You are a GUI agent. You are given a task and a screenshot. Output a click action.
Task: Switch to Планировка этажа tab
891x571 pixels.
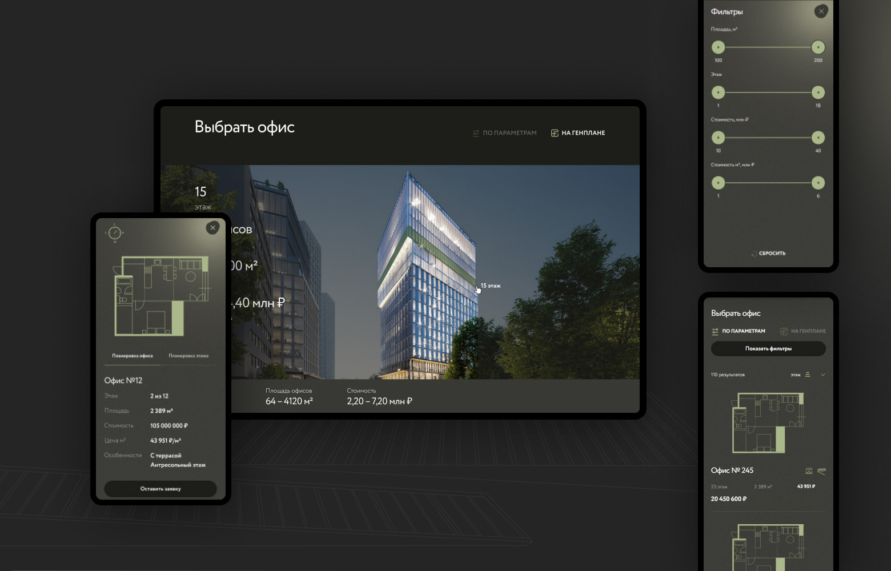point(188,356)
